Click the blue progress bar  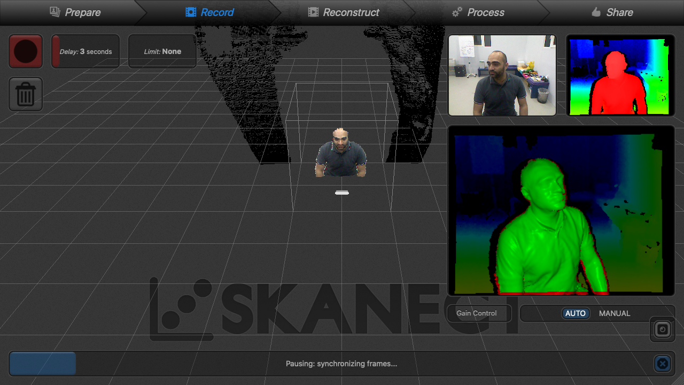(x=43, y=364)
